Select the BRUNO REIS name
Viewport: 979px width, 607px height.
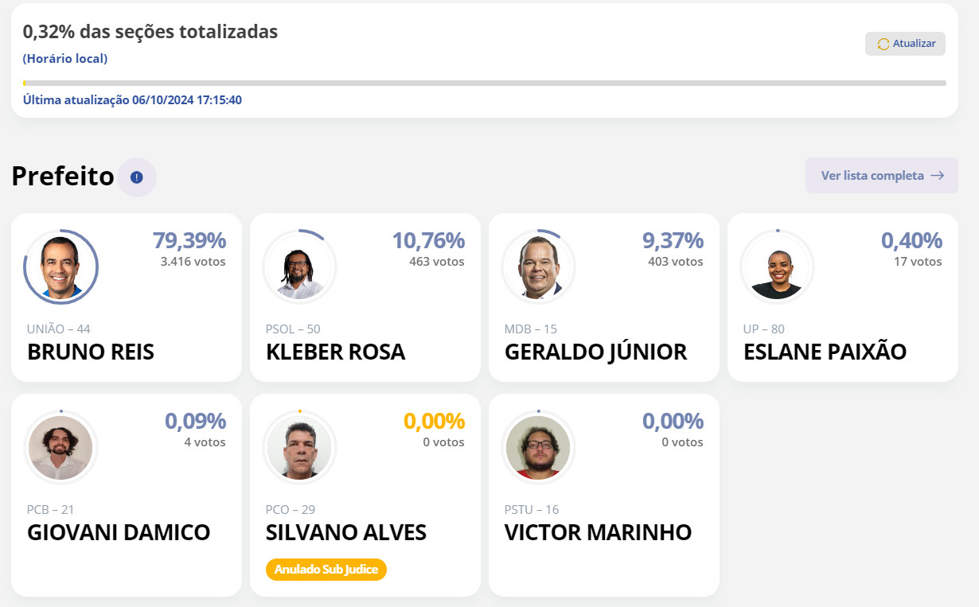tap(91, 352)
